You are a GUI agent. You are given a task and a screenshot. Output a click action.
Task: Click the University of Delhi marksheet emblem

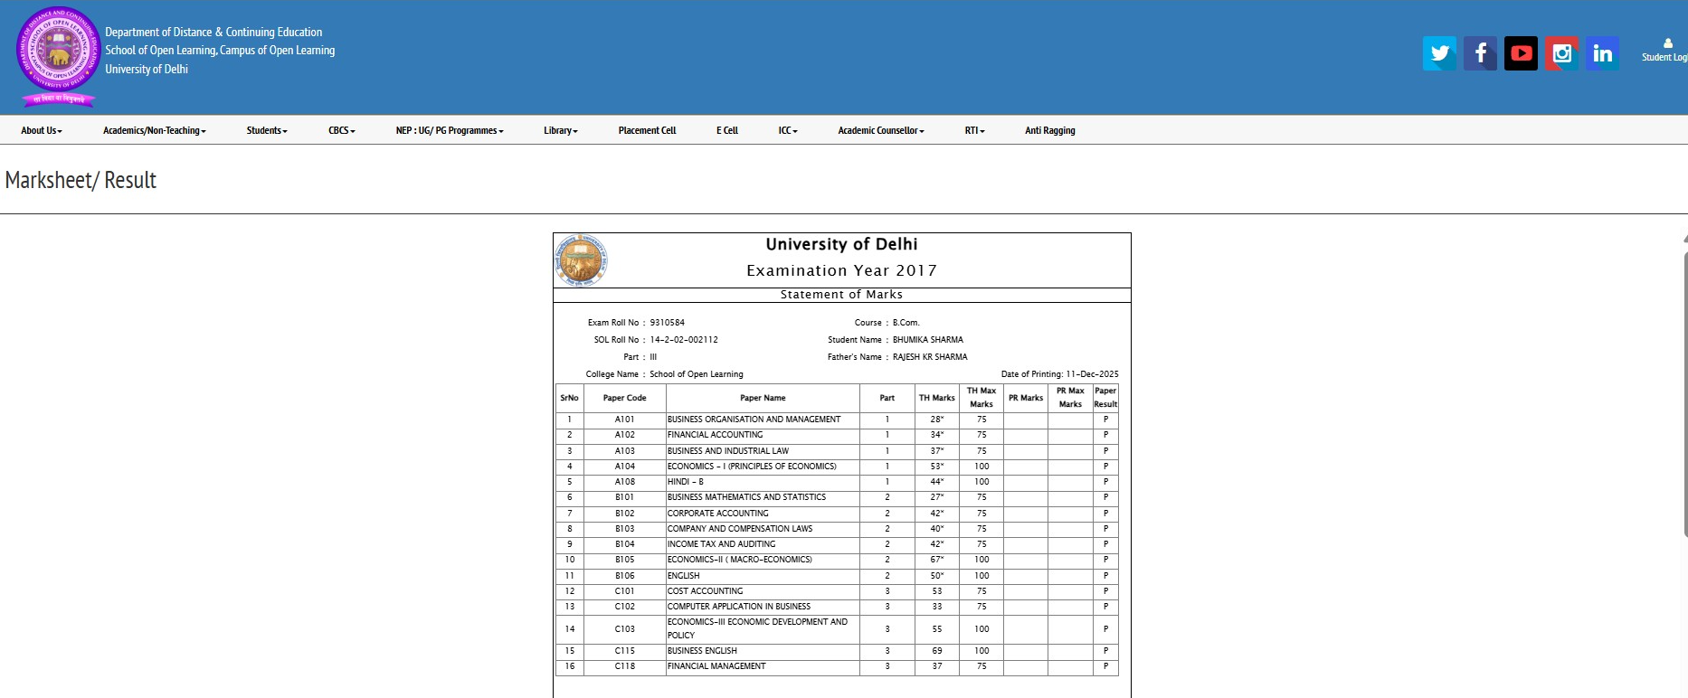(581, 260)
